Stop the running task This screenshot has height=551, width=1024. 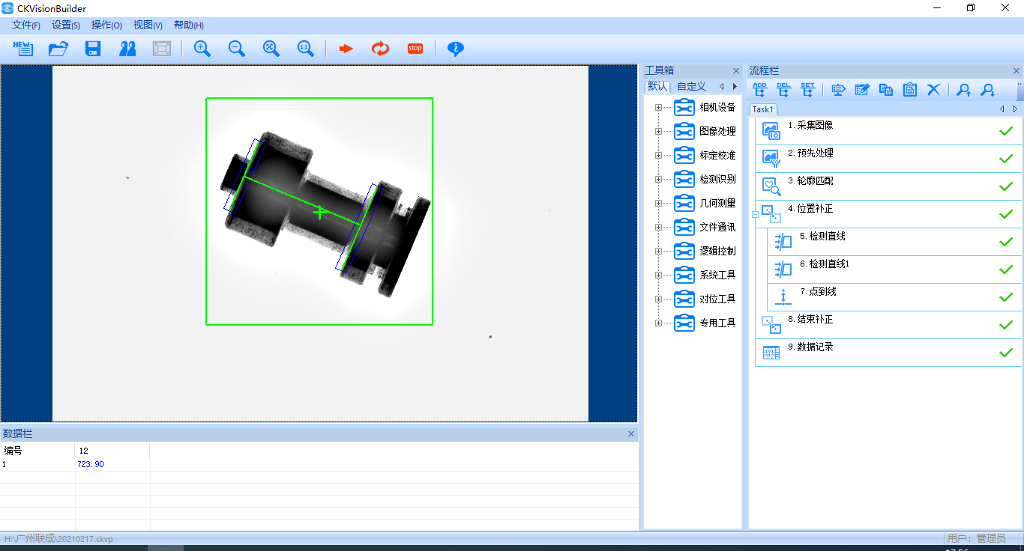coord(415,49)
